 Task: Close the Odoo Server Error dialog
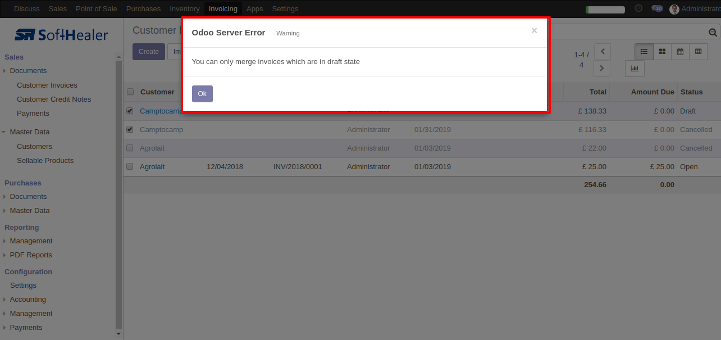coord(534,31)
